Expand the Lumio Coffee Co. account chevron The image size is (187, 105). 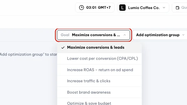pyautogui.click(x=164, y=8)
